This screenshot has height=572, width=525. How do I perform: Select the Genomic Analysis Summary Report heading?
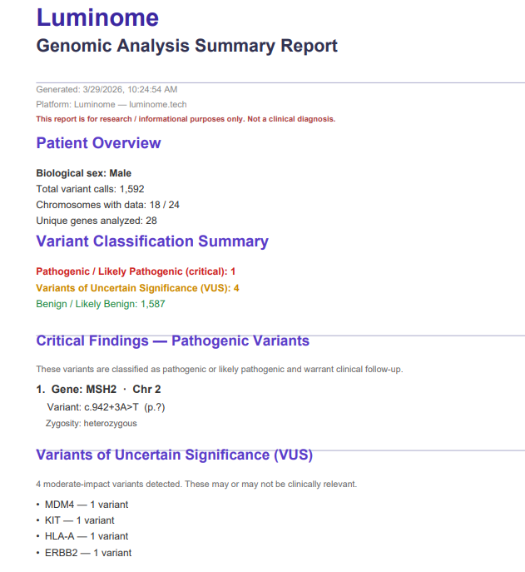186,46
